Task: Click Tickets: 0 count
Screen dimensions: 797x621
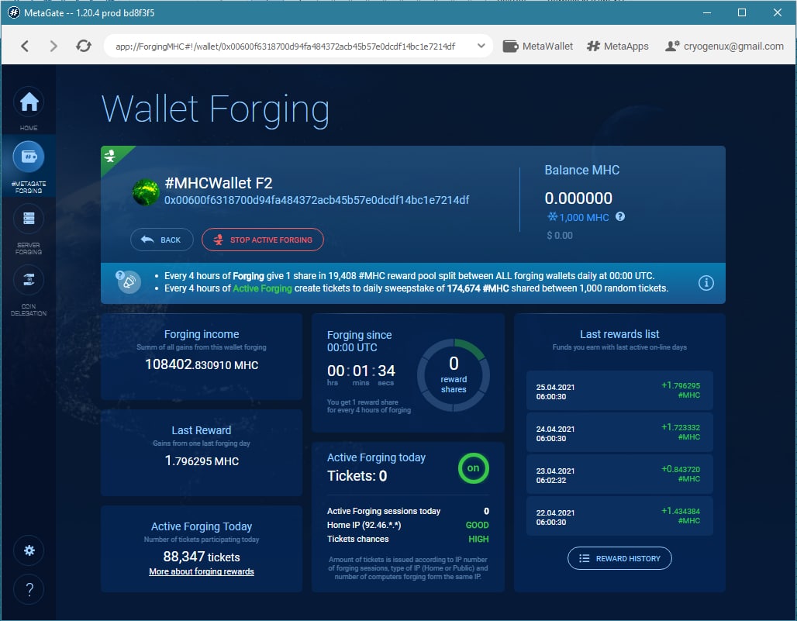Action: [x=357, y=476]
